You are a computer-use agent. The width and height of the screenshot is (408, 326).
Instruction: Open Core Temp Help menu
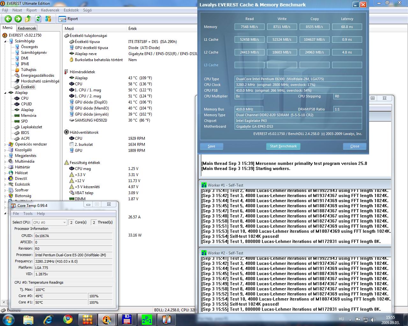pyautogui.click(x=41, y=214)
